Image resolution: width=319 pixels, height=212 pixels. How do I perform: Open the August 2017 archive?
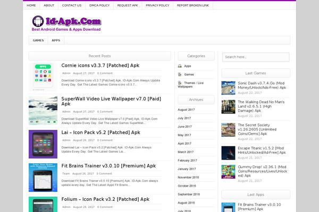point(186,110)
